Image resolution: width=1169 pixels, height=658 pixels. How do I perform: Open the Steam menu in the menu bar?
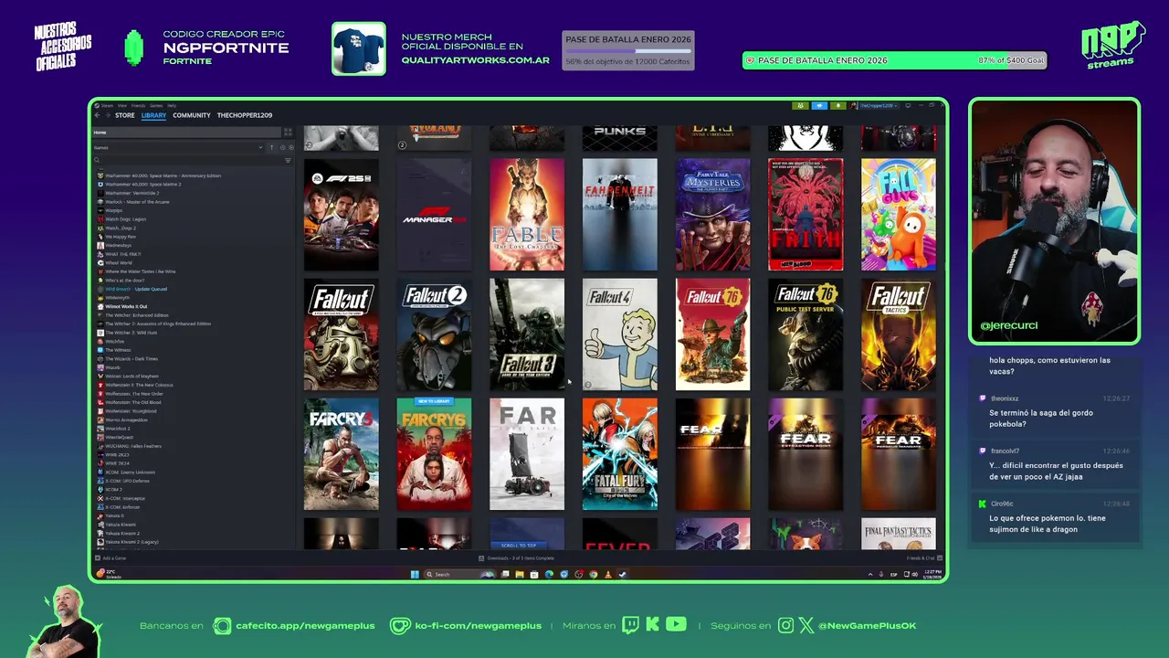(x=107, y=106)
